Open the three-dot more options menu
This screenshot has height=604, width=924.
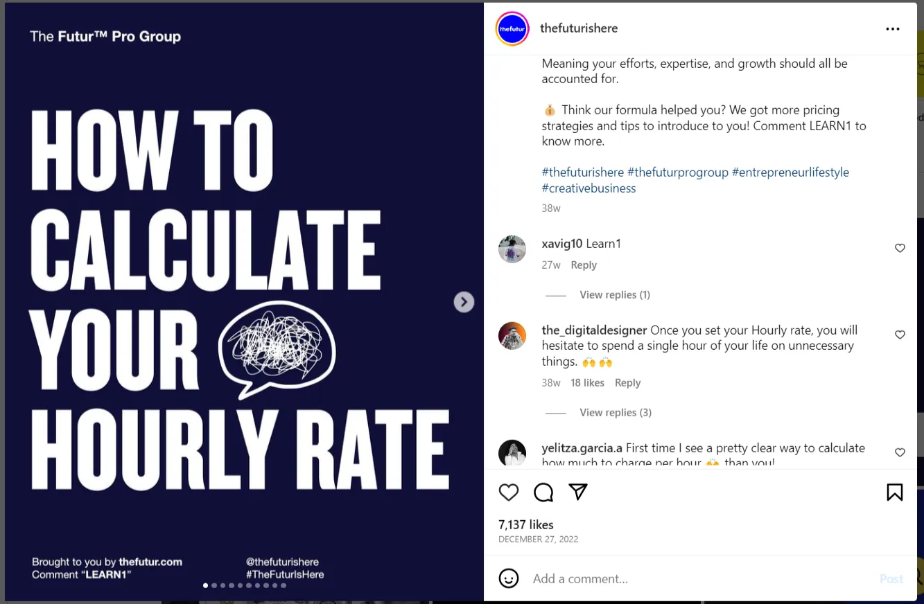click(893, 29)
